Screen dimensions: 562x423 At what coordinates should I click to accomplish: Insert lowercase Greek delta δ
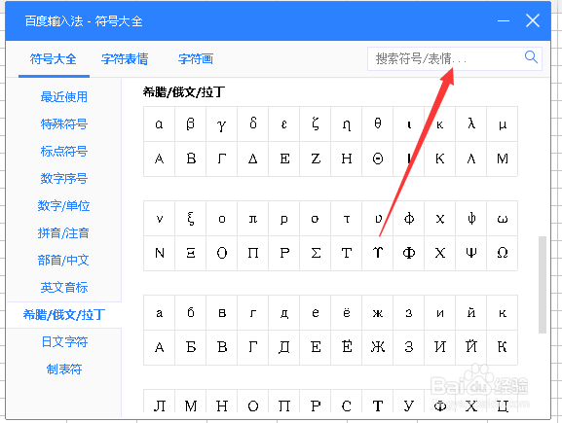point(252,123)
